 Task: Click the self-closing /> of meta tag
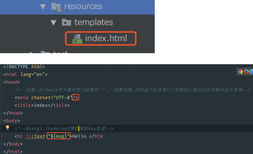tap(75, 98)
